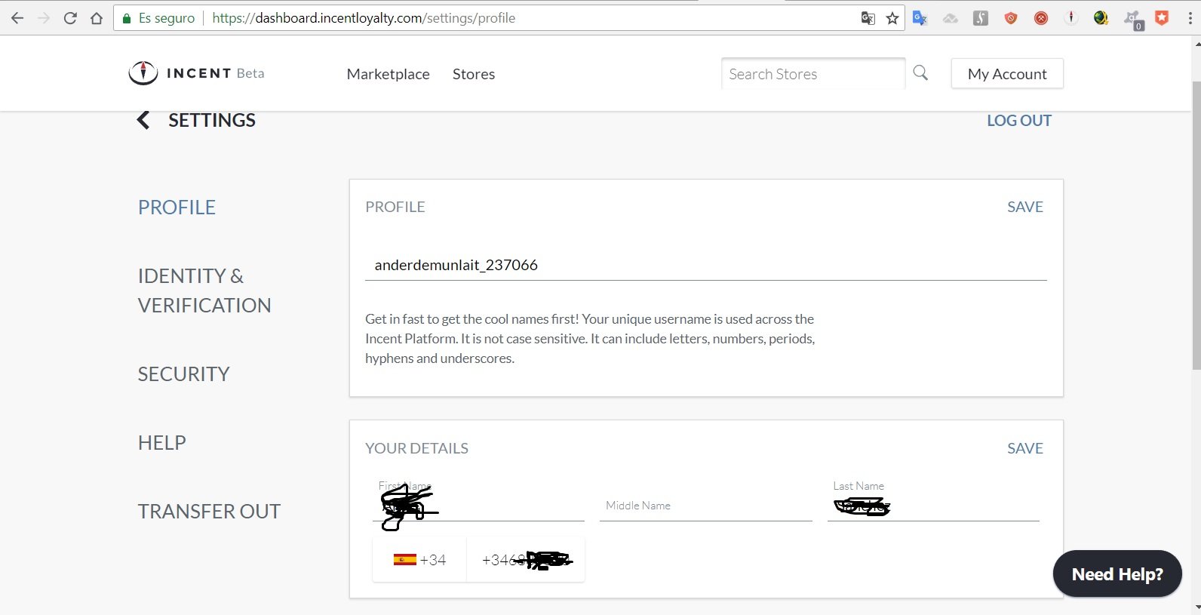The width and height of the screenshot is (1201, 615).
Task: Click the search magnifier icon
Action: pos(920,73)
